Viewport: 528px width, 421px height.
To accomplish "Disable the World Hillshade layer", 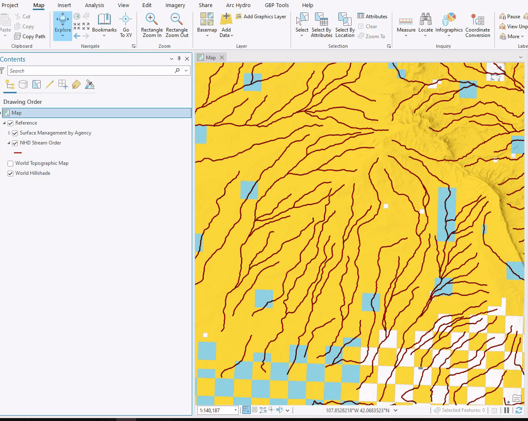I will pos(10,173).
